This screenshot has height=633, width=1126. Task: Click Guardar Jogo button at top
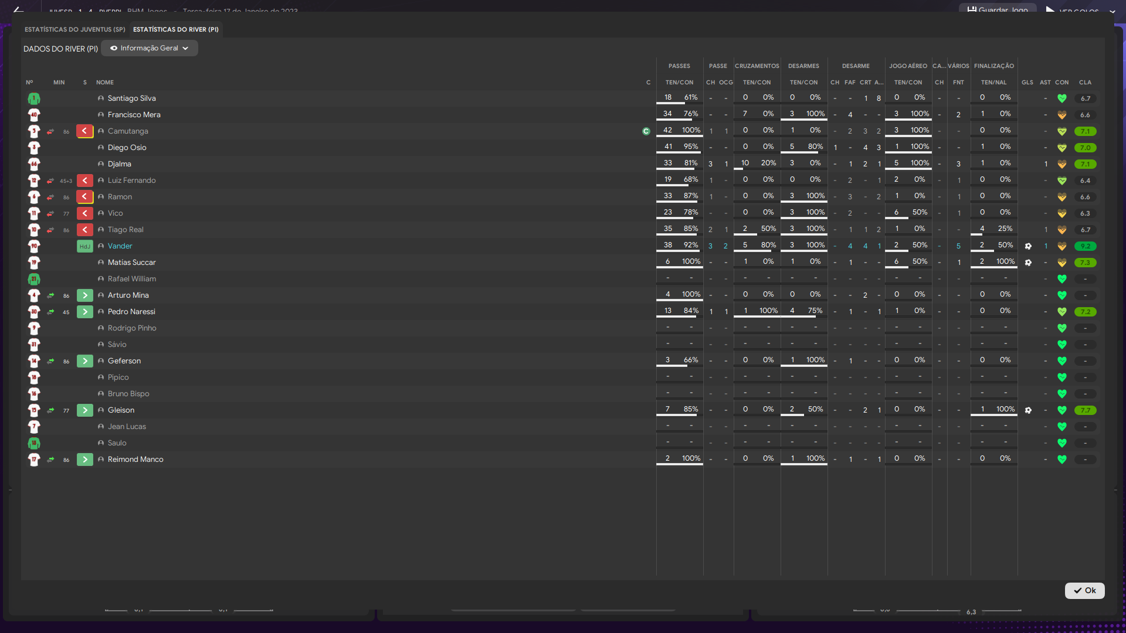coord(998,9)
